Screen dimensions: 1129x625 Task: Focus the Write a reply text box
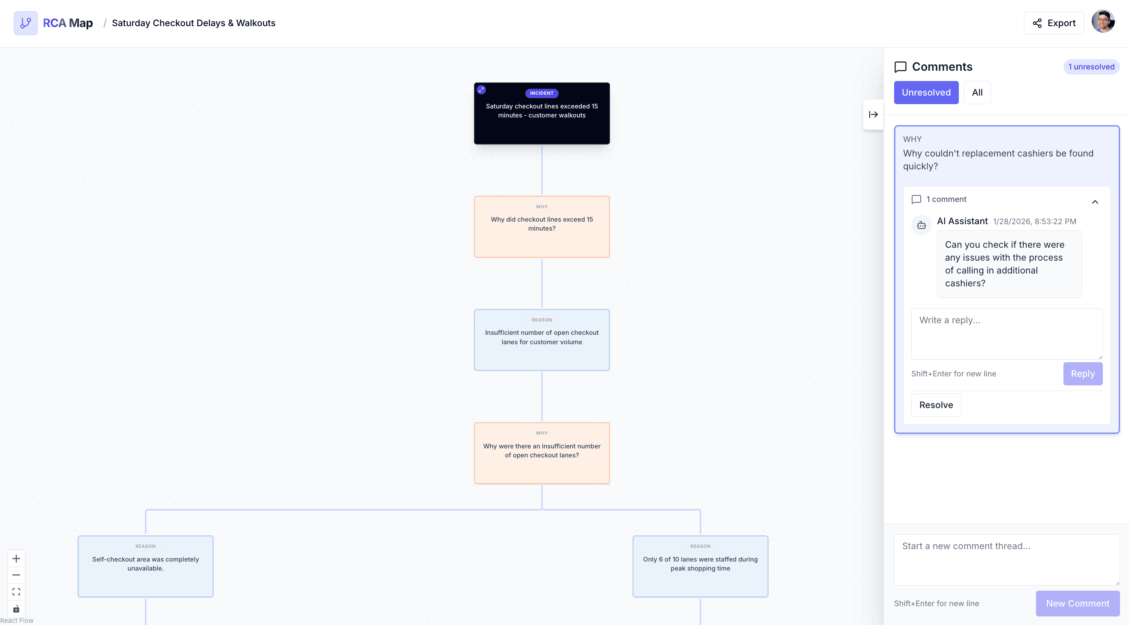[1007, 334]
